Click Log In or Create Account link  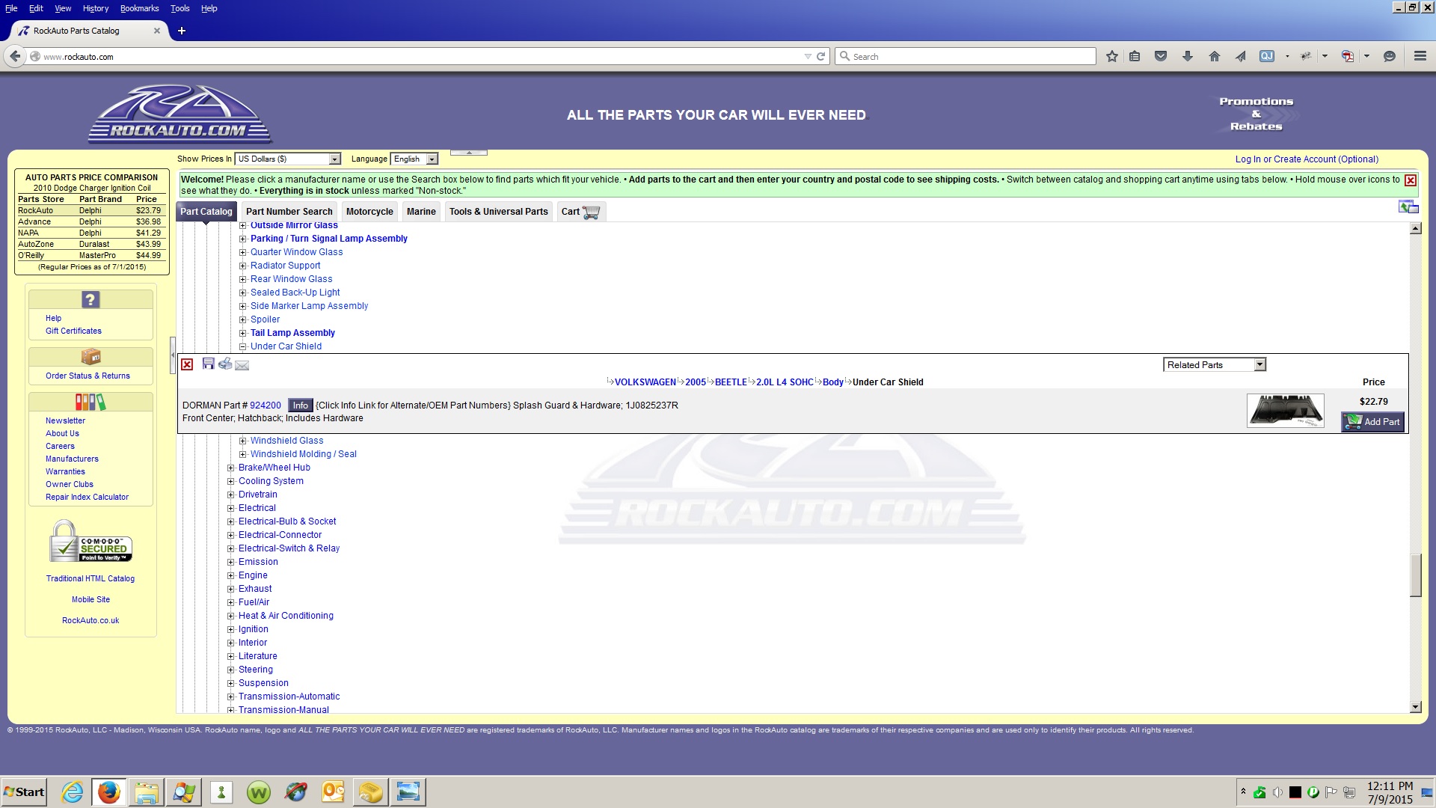tap(1307, 159)
